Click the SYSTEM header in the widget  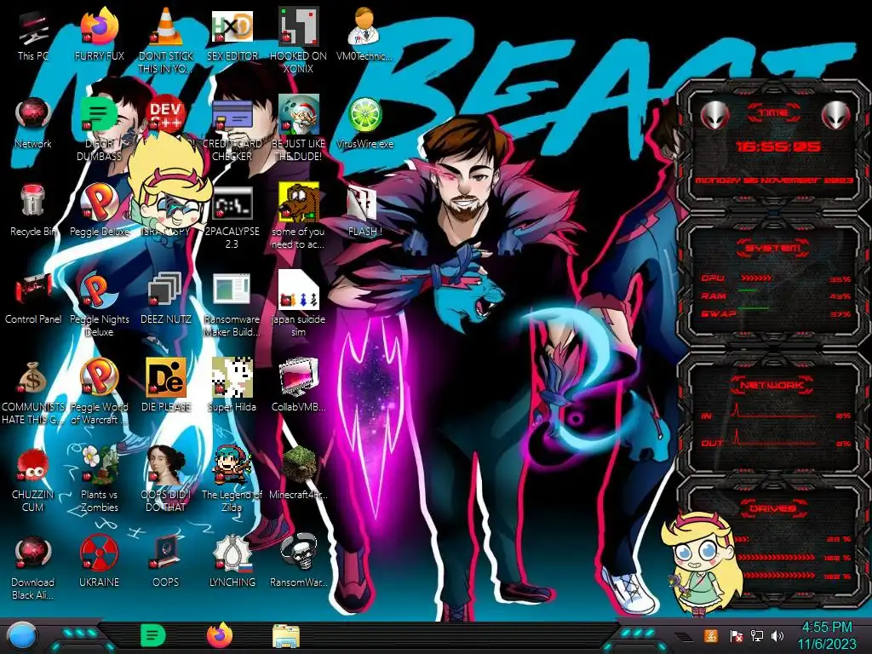773,248
